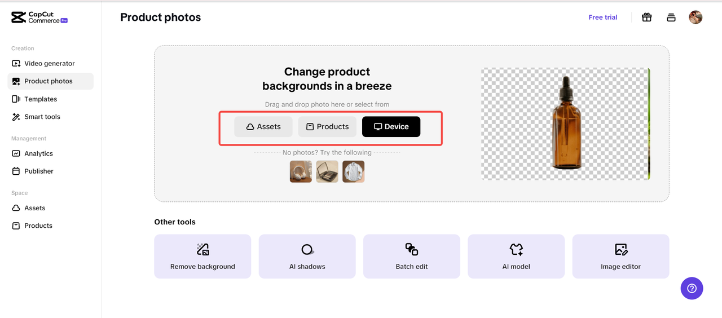Select Templates in the sidebar
Image resolution: width=722 pixels, height=318 pixels.
click(41, 99)
